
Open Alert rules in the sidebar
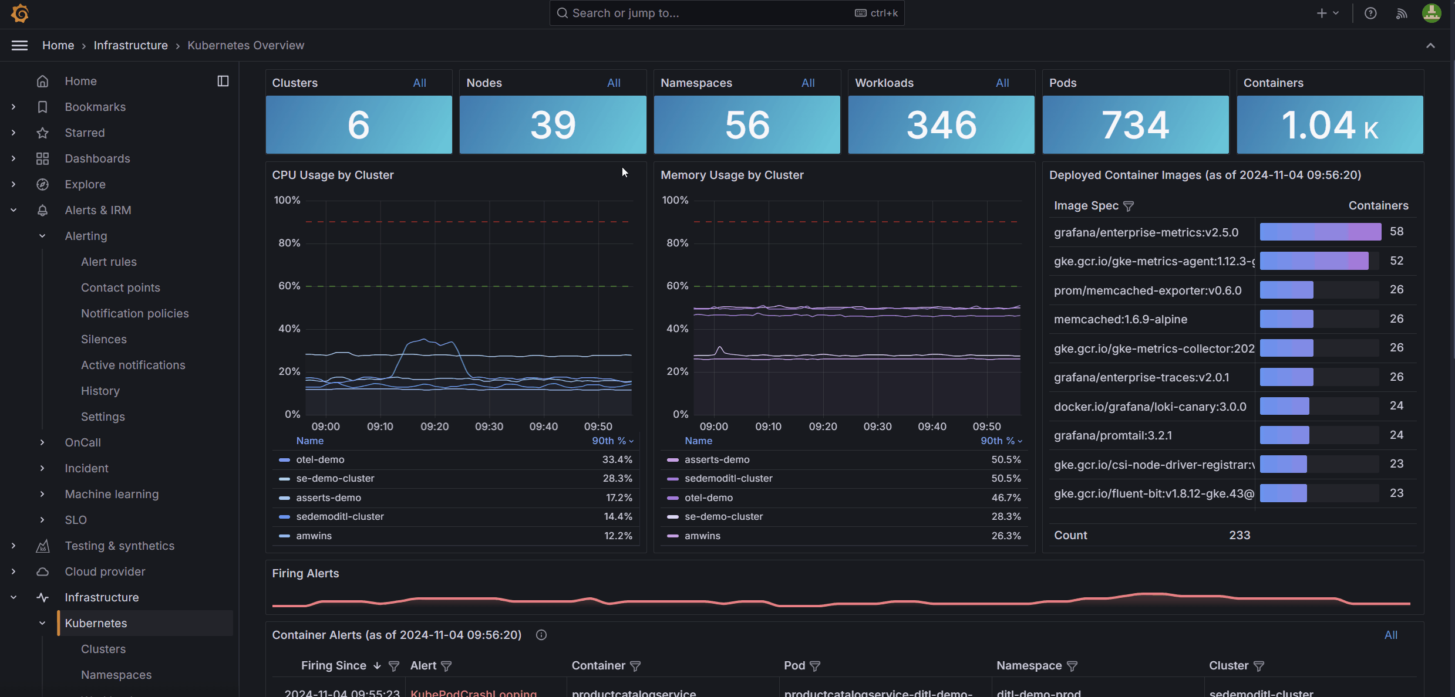(109, 262)
